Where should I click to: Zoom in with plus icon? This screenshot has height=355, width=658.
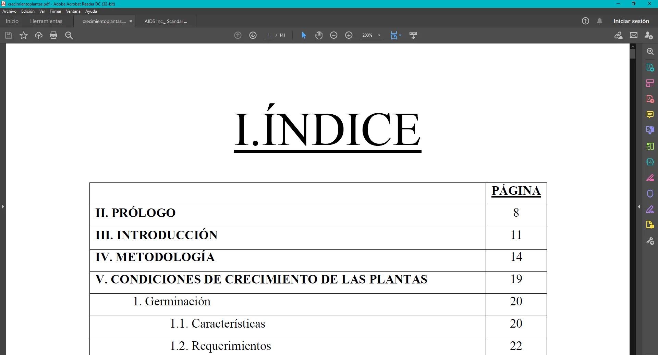[349, 35]
